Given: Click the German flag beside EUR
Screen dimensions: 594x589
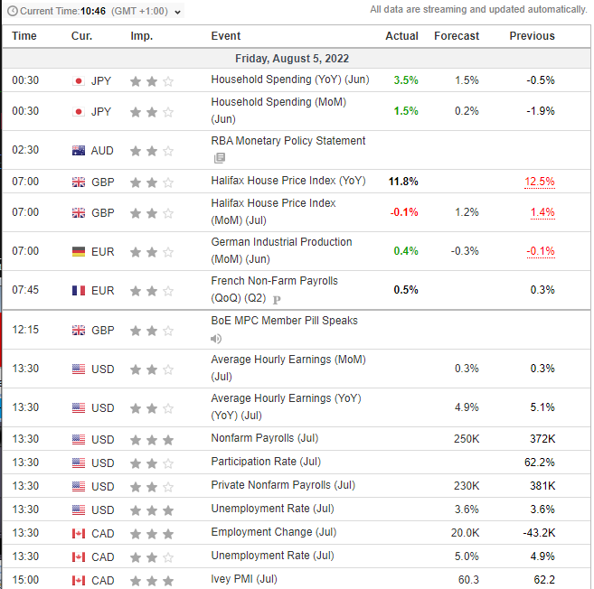Looking at the screenshot, I should (79, 251).
